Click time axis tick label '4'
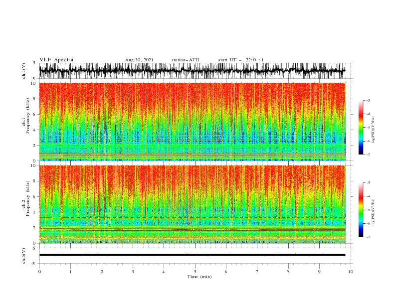 click(164, 272)
